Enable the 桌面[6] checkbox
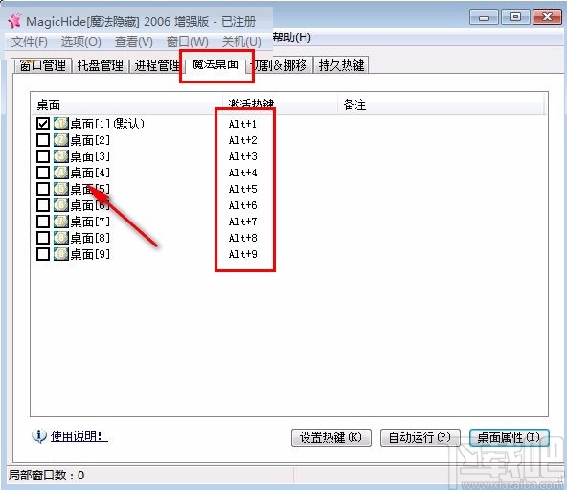The width and height of the screenshot is (567, 490). click(x=43, y=205)
